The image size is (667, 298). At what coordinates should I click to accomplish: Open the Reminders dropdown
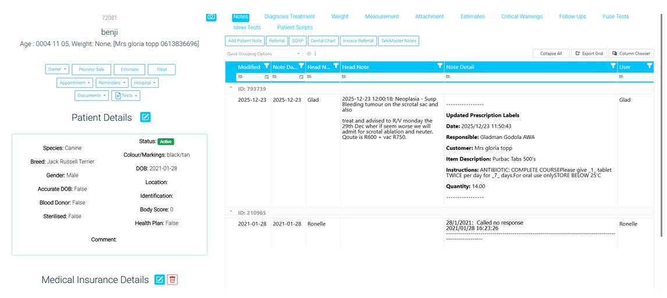[x=112, y=82]
